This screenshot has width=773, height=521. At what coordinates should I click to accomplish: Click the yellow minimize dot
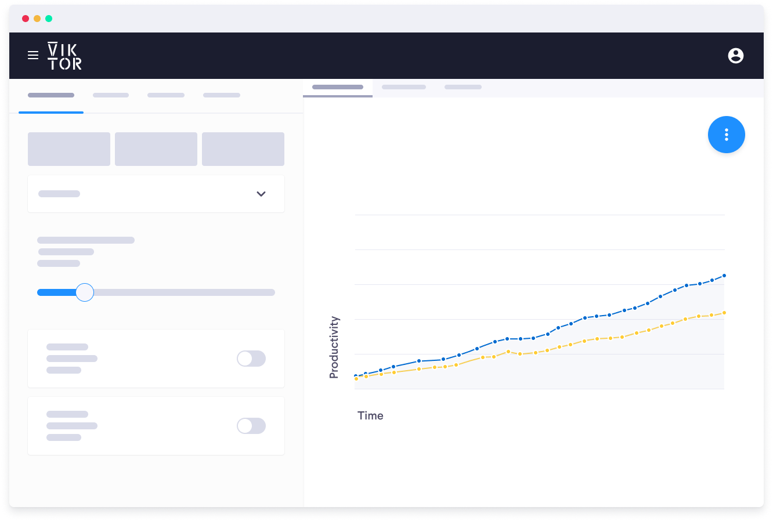point(37,19)
